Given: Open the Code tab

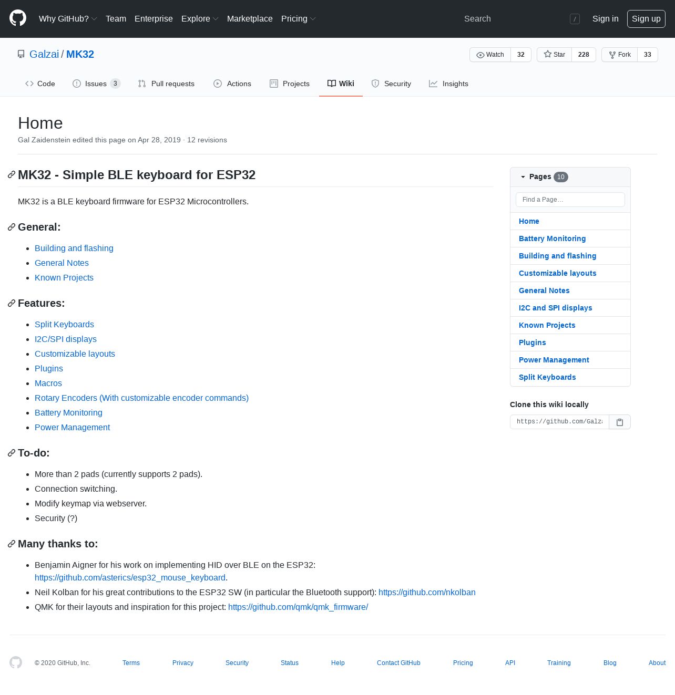Looking at the screenshot, I should pos(40,84).
